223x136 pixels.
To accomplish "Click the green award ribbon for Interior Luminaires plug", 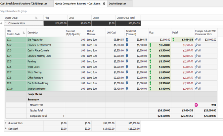I will click(150, 89).
